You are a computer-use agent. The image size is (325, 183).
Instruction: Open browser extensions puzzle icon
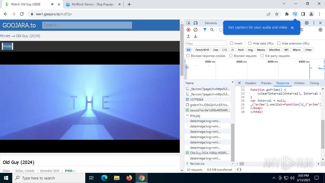point(287,14)
